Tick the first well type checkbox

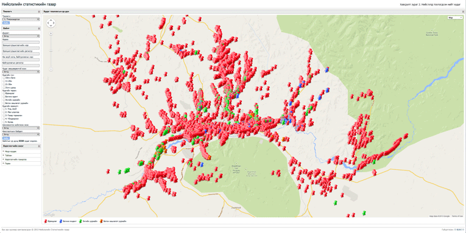coord(4,93)
